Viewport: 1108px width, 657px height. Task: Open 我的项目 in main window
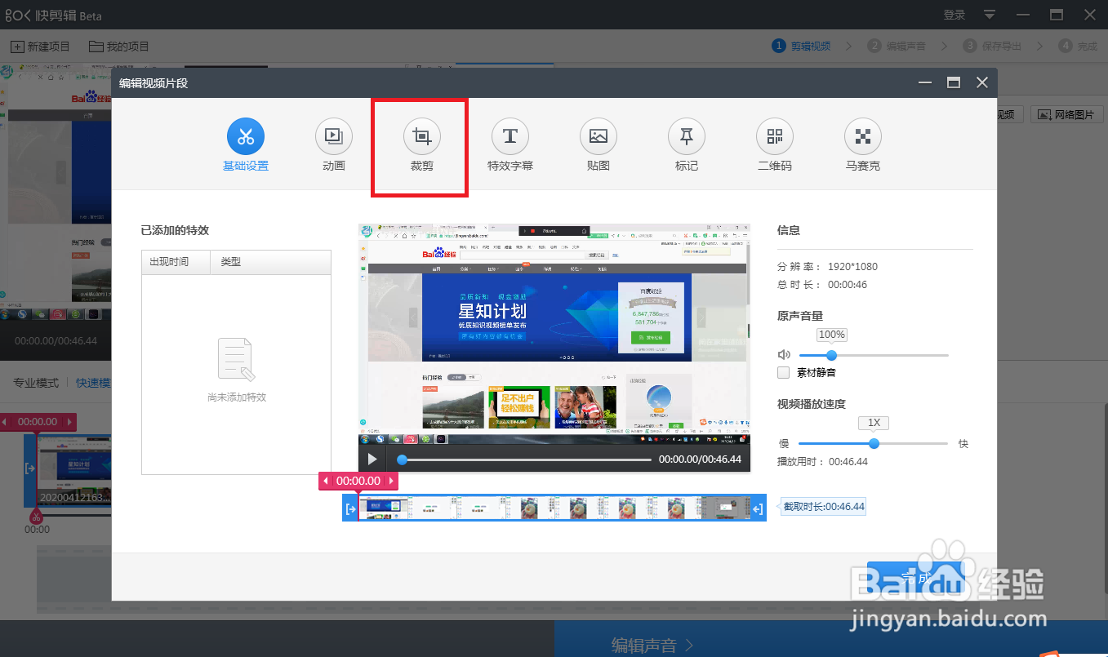tap(119, 47)
